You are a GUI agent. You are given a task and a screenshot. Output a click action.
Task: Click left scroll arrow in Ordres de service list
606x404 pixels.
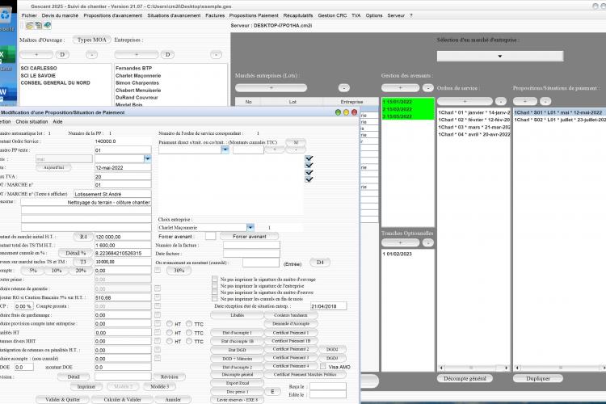click(x=441, y=368)
